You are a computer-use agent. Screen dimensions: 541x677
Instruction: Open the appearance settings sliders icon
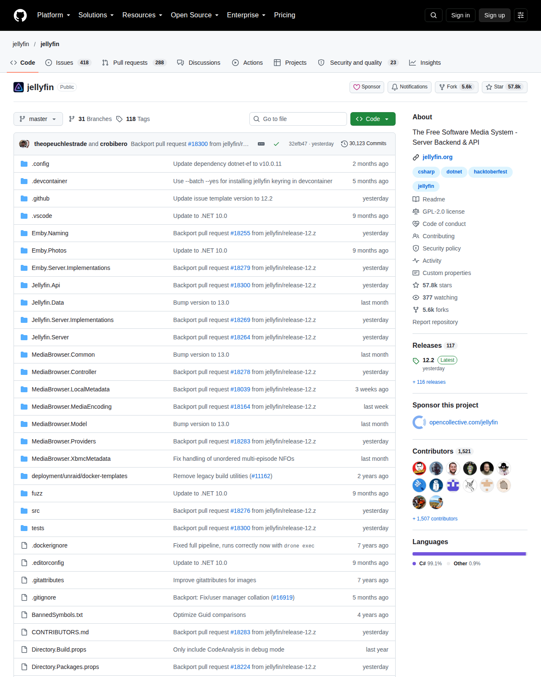[x=521, y=15]
